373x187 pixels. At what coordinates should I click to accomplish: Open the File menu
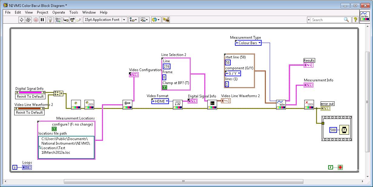point(8,12)
